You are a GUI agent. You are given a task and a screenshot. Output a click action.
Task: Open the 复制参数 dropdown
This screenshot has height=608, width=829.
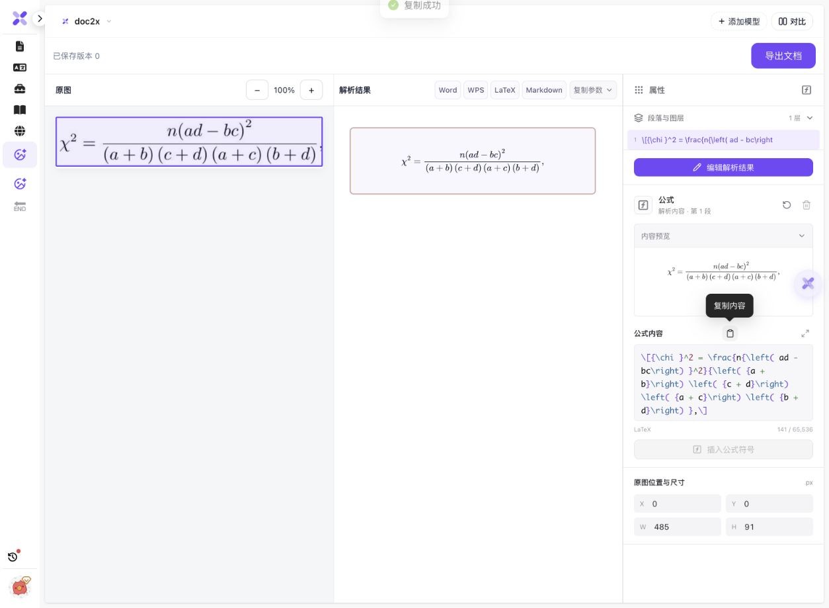[x=593, y=90]
